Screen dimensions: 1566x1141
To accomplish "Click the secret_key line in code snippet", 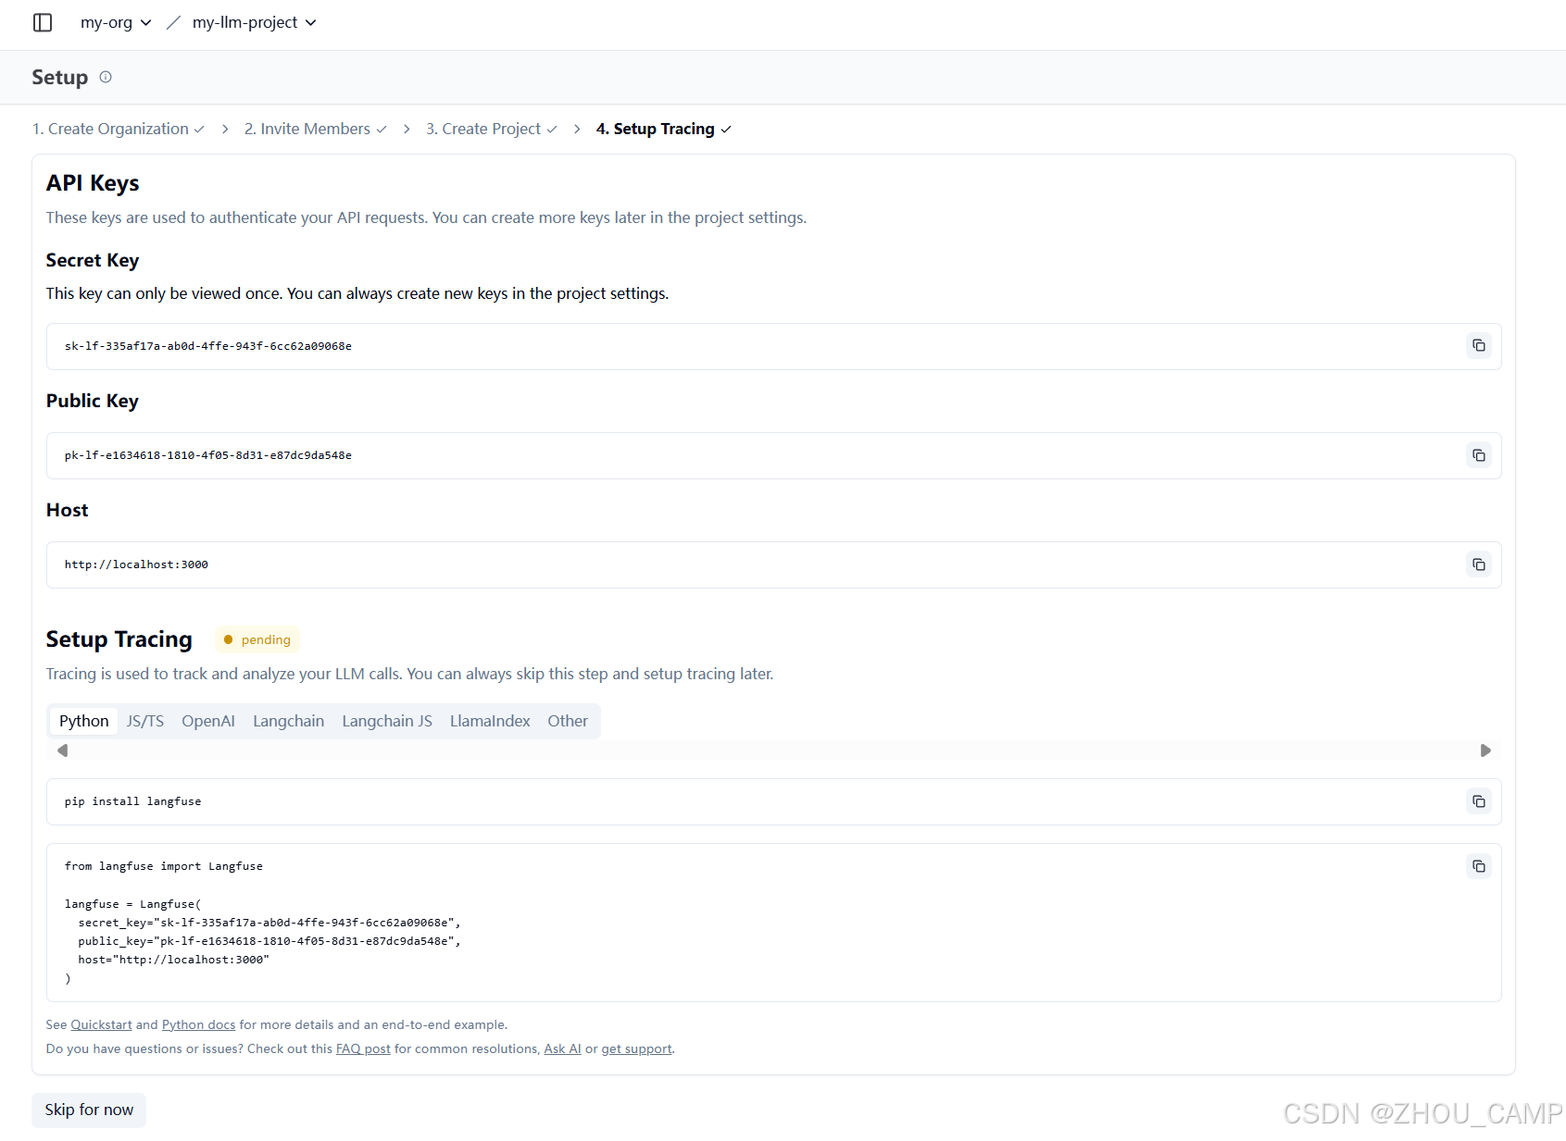I will (x=269, y=923).
